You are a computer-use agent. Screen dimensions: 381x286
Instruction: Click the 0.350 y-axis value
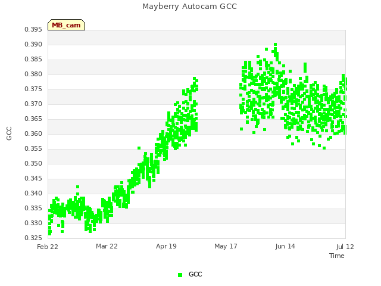(33, 164)
